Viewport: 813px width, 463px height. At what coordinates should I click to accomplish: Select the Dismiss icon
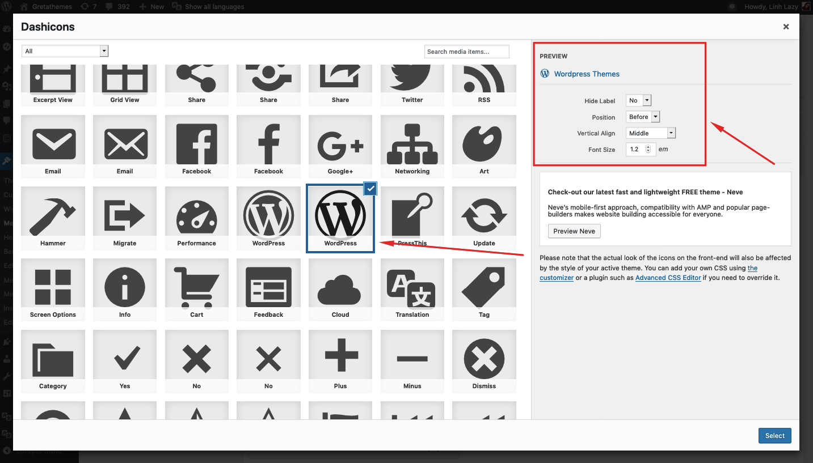484,362
